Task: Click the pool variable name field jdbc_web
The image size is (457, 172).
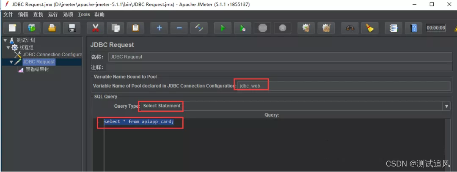Action: (x=344, y=86)
